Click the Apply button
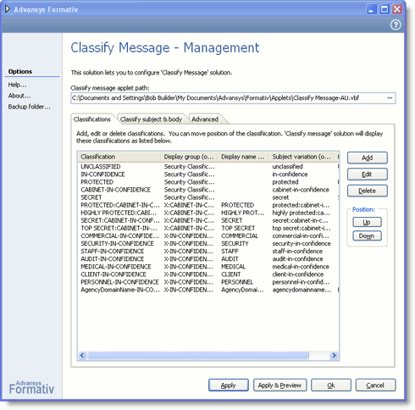The image size is (415, 410). [x=229, y=385]
